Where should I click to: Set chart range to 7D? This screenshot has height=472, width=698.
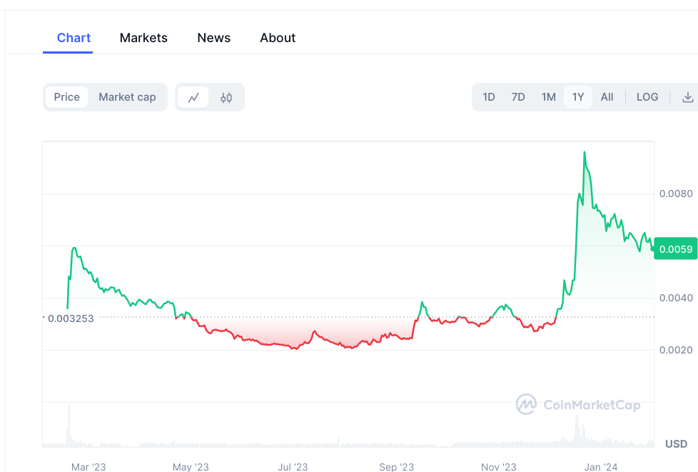(x=518, y=97)
